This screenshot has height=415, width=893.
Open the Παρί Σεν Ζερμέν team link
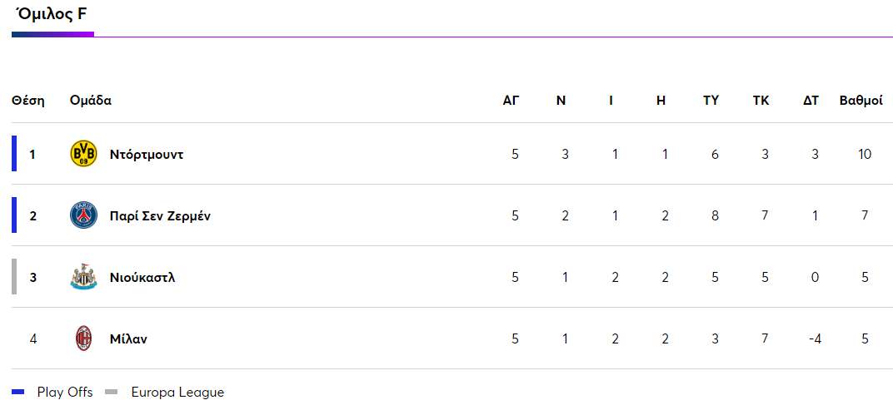pos(160,215)
